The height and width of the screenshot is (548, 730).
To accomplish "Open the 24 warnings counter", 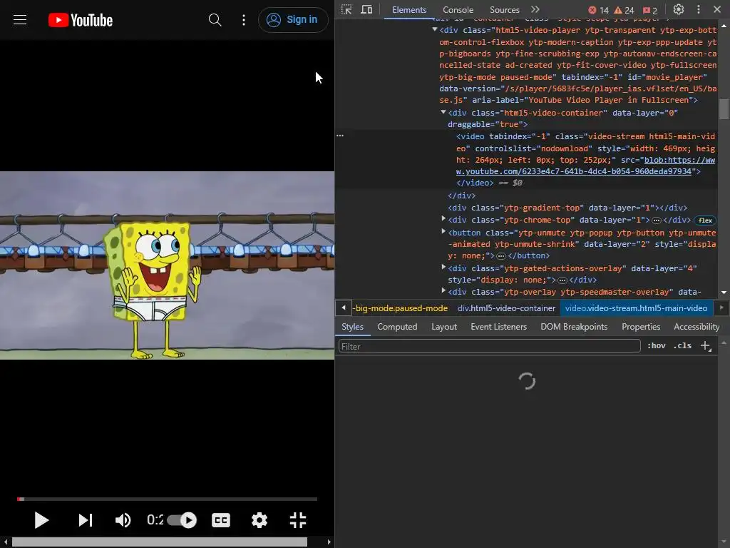I will [x=624, y=10].
